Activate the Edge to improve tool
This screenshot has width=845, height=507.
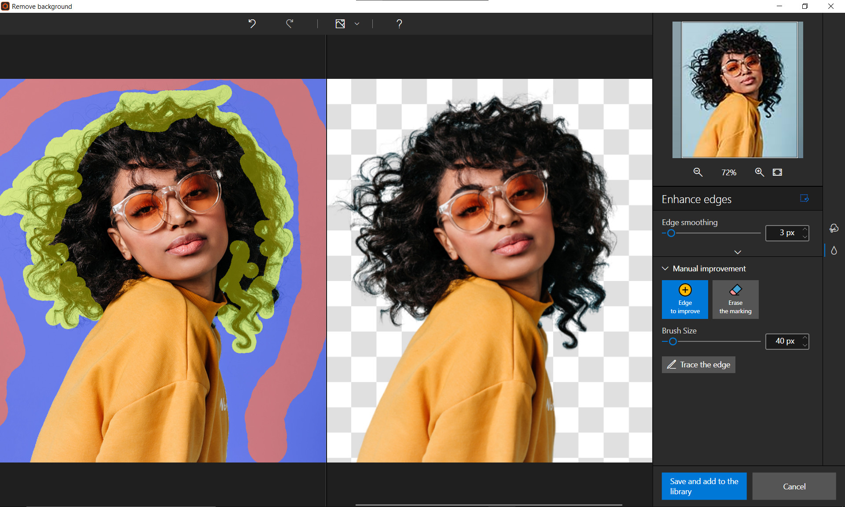coord(685,300)
